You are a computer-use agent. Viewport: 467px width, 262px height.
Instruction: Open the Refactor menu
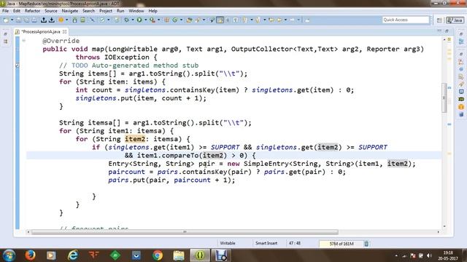pos(32,11)
